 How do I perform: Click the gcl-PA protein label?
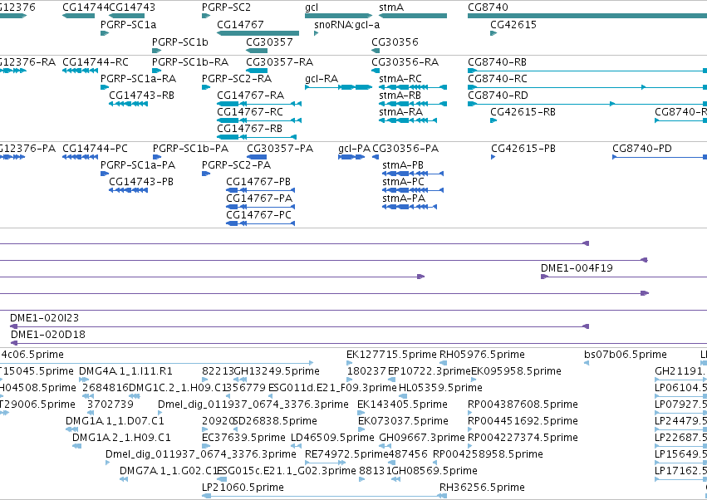click(x=354, y=149)
